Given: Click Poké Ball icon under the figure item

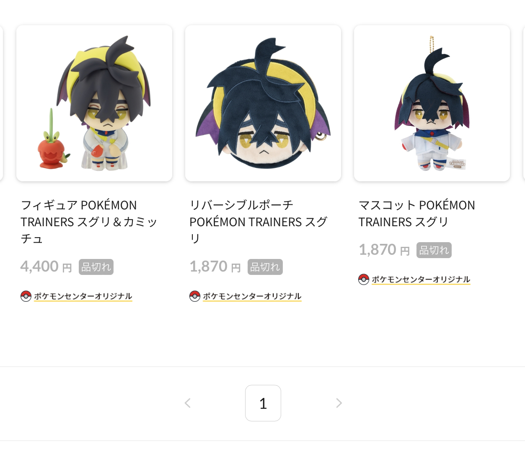Looking at the screenshot, I should pos(26,296).
